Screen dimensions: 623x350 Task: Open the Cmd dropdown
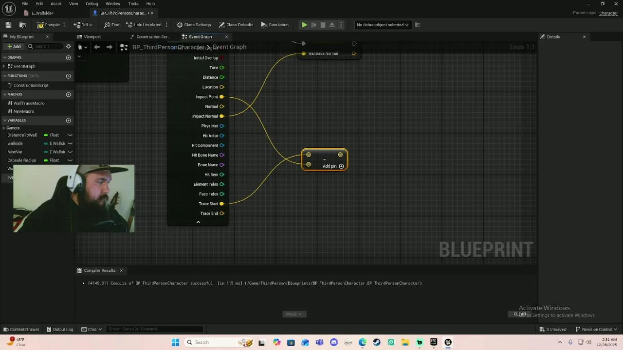click(91, 330)
